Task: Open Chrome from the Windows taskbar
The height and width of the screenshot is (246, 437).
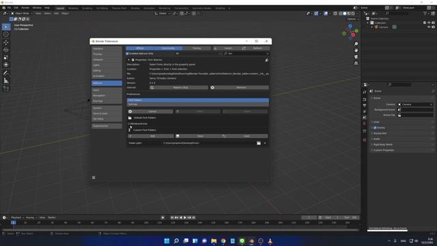Action: pos(223,241)
